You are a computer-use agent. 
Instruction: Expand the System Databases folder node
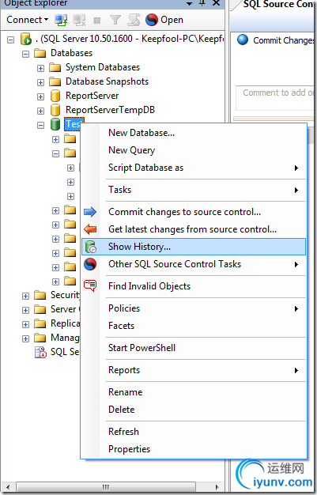pos(40,68)
